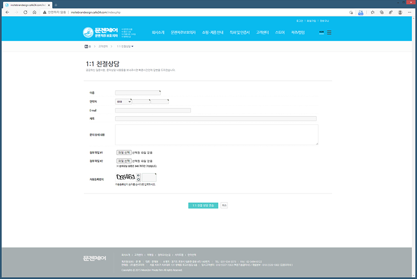Screen dimensions: 417x279
Task: Open the 스토어 menu in the header
Action: pyautogui.click(x=280, y=32)
